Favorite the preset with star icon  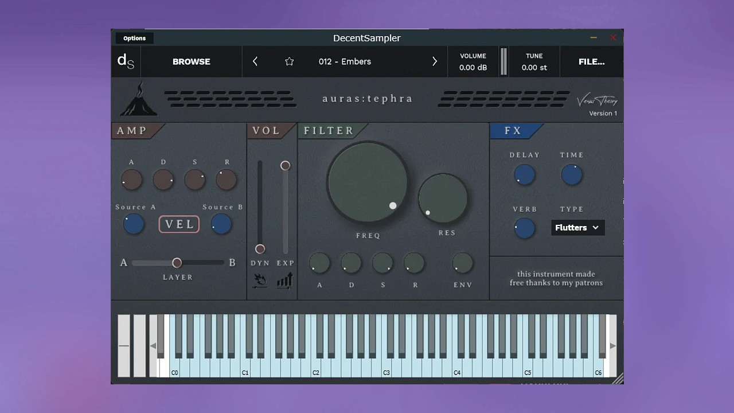pos(290,61)
